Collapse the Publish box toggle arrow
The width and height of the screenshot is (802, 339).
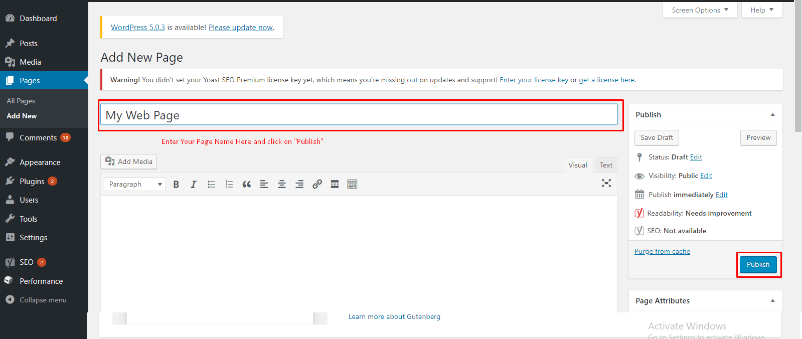(x=773, y=114)
